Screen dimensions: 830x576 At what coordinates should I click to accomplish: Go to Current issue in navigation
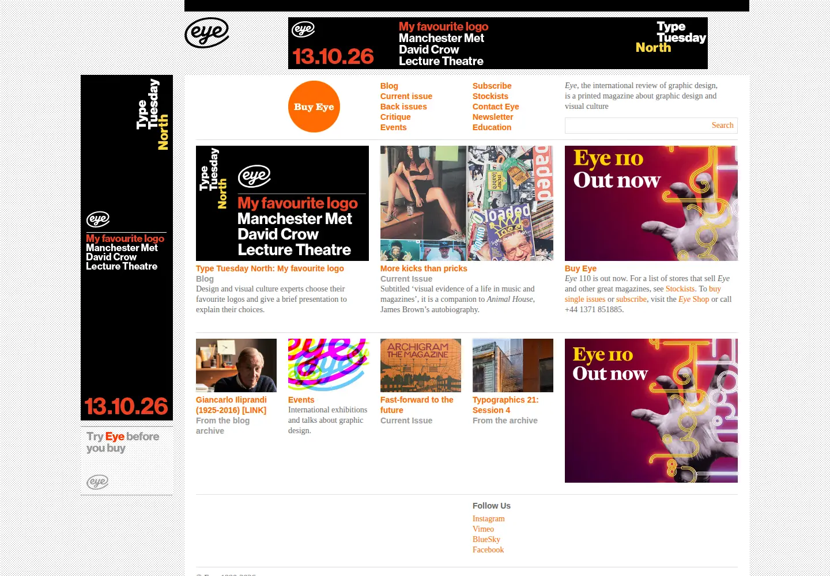406,96
